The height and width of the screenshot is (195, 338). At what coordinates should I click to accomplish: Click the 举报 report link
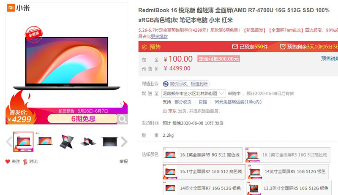(123, 161)
